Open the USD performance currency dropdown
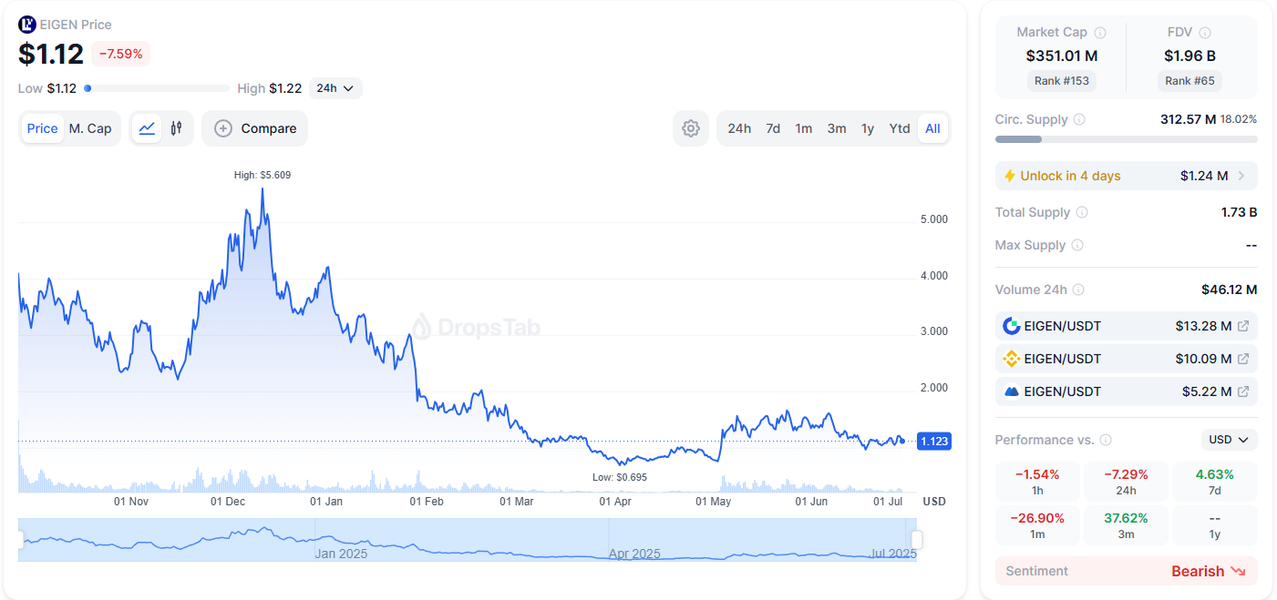The width and height of the screenshot is (1277, 600). coord(1229,440)
